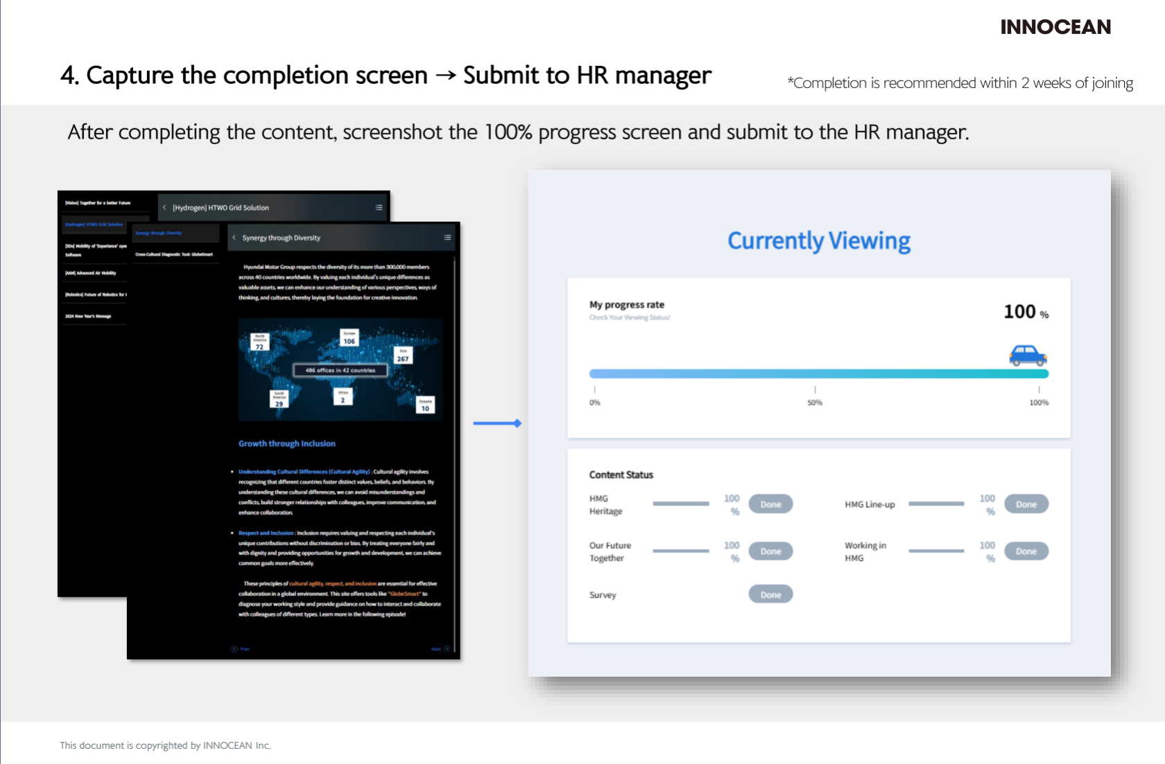The height and width of the screenshot is (764, 1165).
Task: Click 'Respect and Inclusion' blue text
Action: 266,533
